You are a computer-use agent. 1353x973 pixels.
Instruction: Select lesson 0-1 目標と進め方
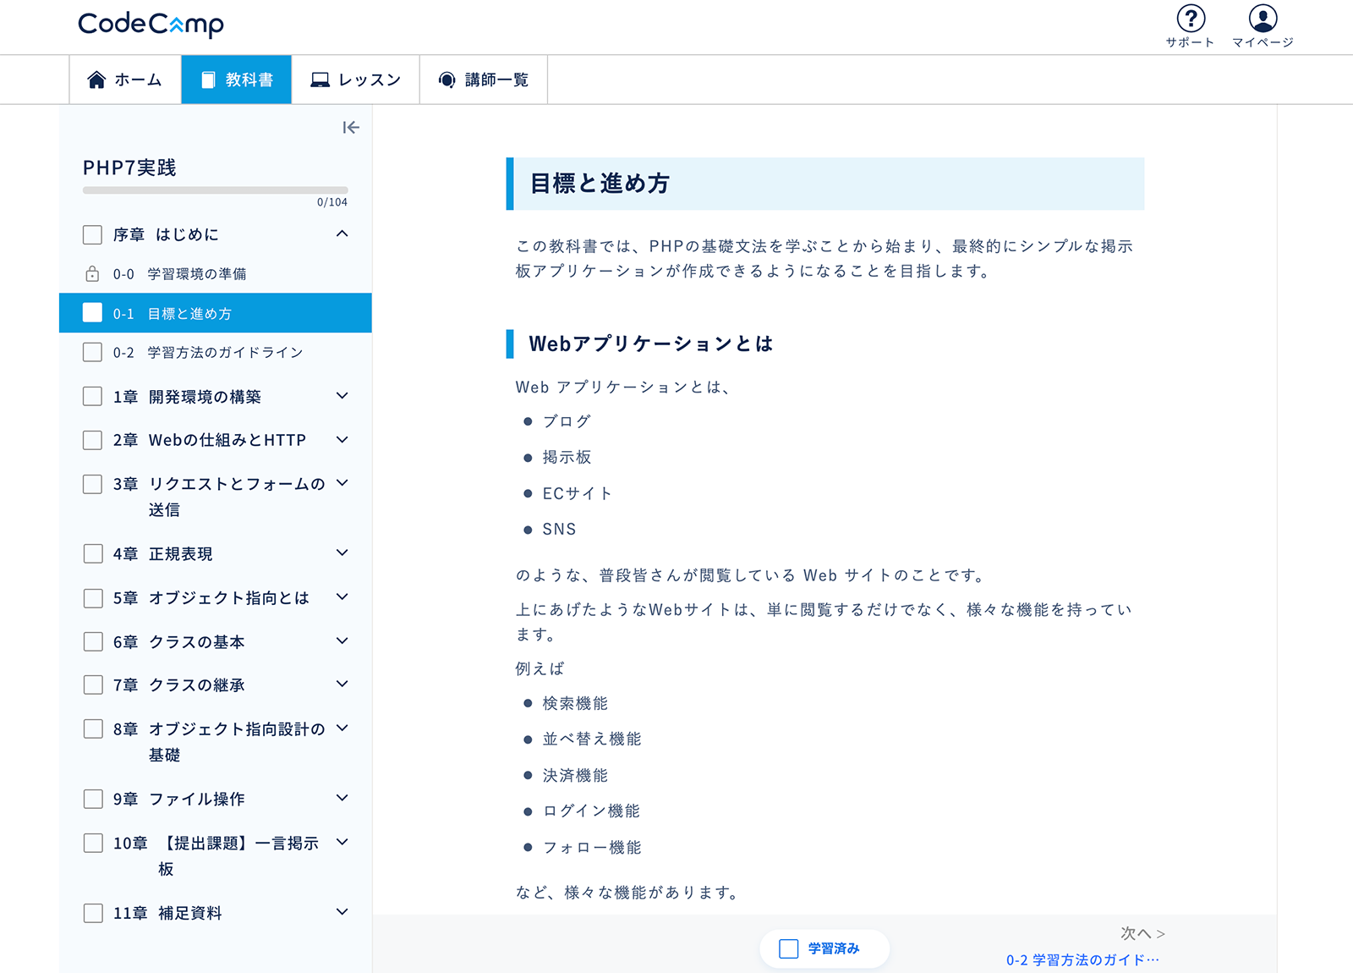216,313
